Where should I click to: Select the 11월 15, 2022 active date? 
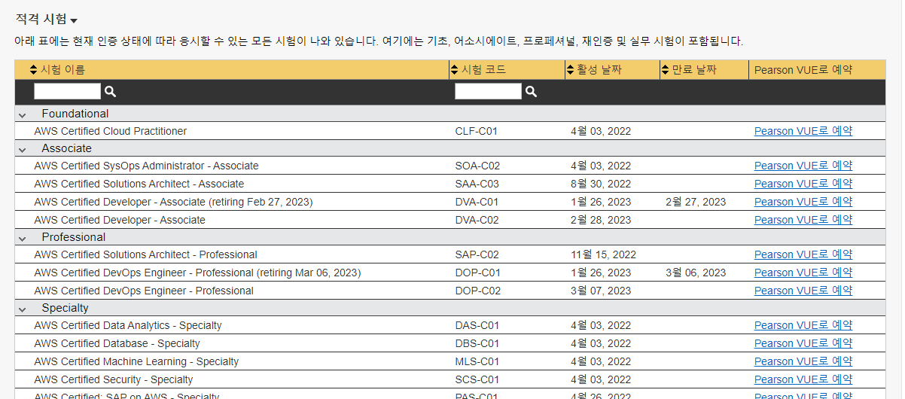coord(603,254)
